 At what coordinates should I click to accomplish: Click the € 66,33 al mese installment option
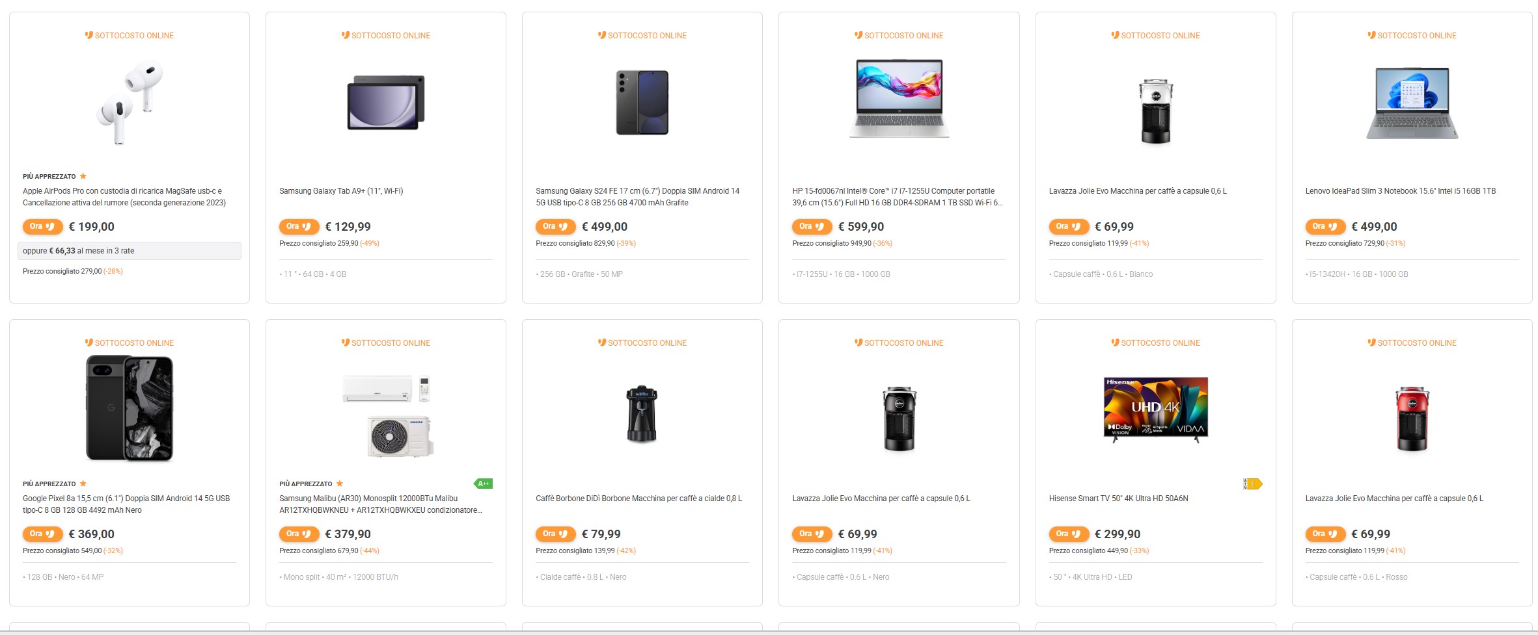coord(130,251)
